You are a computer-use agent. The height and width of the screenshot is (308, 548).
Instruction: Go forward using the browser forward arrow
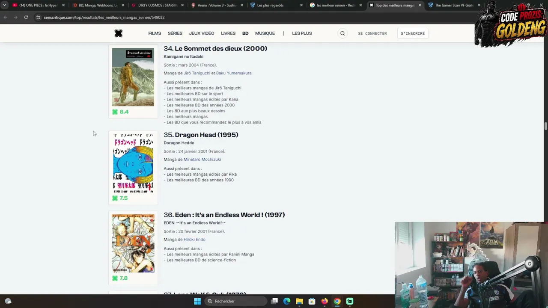coord(15,18)
